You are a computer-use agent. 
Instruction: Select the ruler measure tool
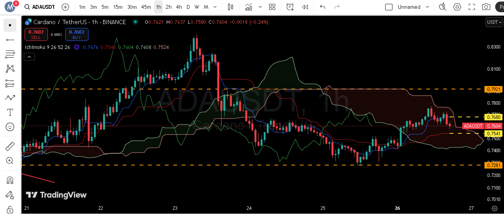(10, 146)
